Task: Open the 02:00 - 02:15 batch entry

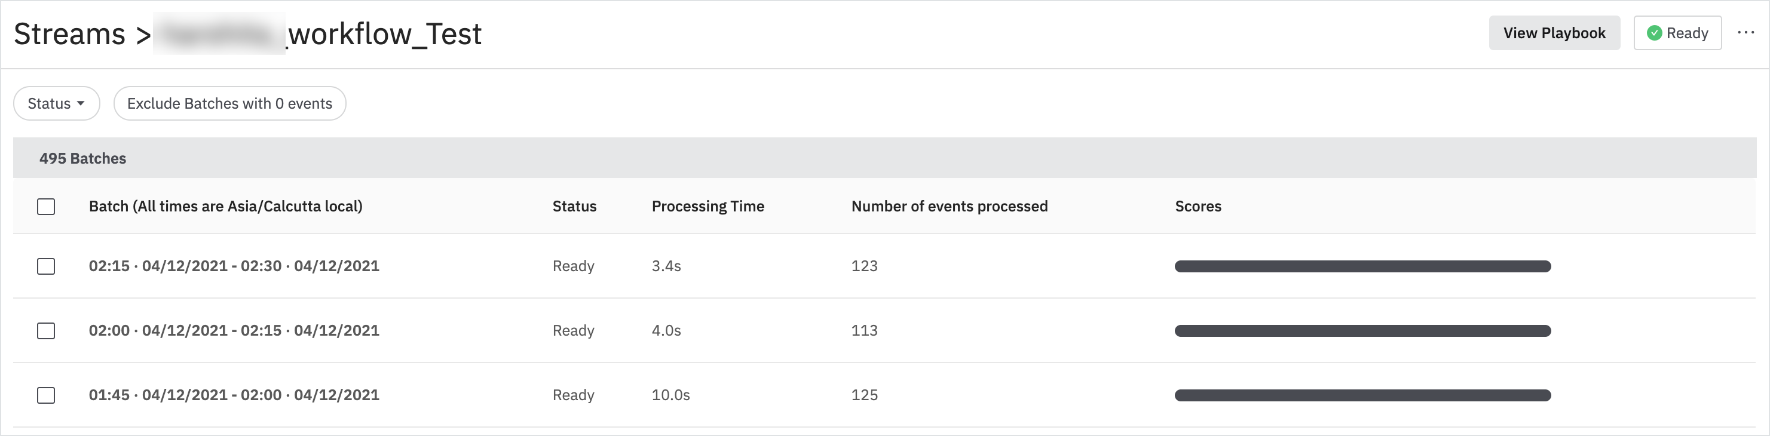Action: click(x=234, y=331)
